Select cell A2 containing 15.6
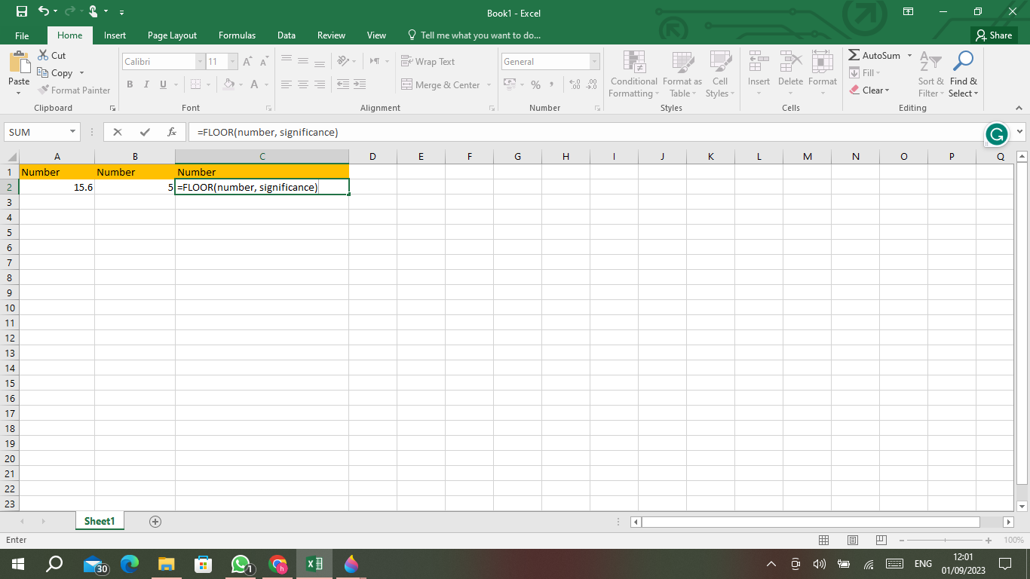Viewport: 1030px width, 579px height. point(57,187)
